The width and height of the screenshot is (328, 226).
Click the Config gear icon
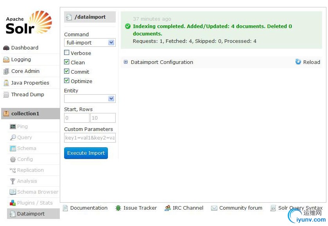pyautogui.click(x=13, y=159)
